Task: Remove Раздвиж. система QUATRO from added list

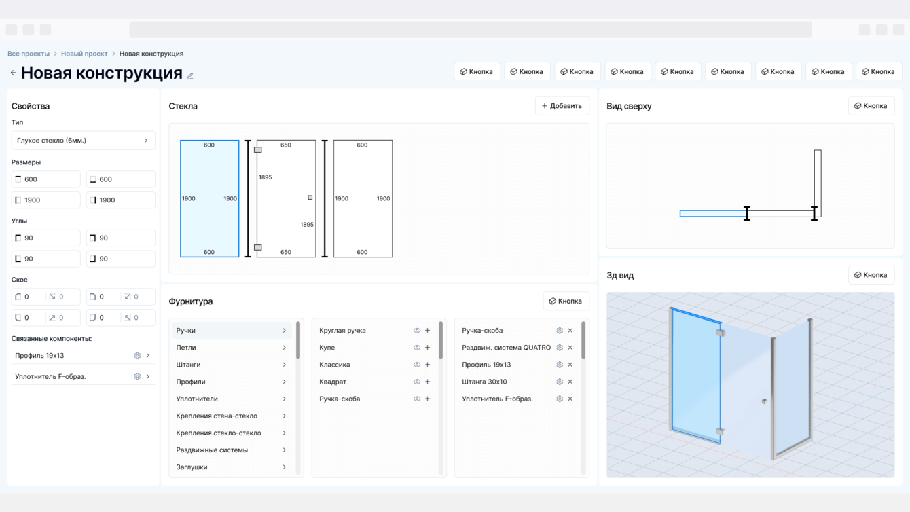Action: coord(570,348)
